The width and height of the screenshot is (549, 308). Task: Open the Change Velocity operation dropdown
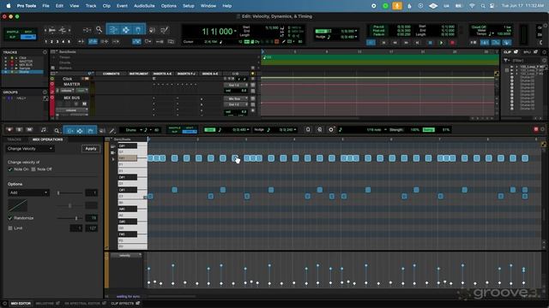point(30,148)
